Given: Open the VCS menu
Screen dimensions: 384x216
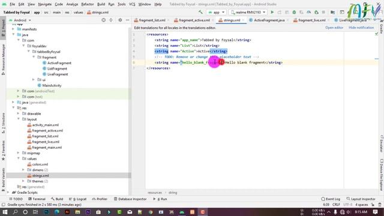Looking at the screenshot, I should pyautogui.click(x=132, y=4).
